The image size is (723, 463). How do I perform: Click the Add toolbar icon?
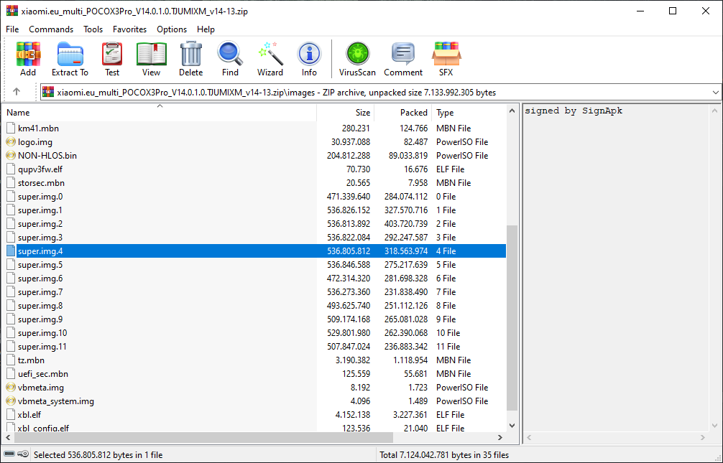click(28, 59)
